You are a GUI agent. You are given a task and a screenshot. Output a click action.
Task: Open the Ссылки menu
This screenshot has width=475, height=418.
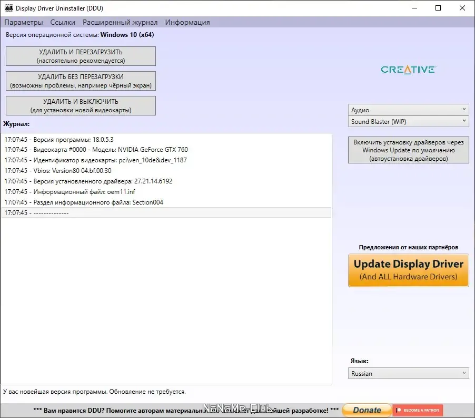click(63, 22)
